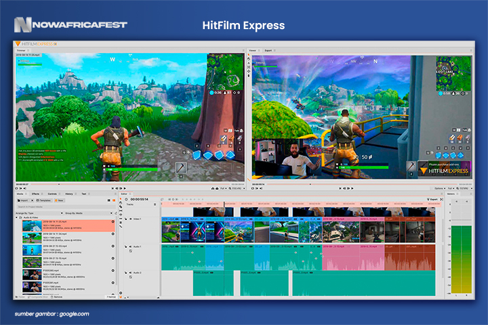Viewport: 488px width, 325px height.
Task: Click the timeline playhead on ruler
Action: pyautogui.click(x=224, y=204)
